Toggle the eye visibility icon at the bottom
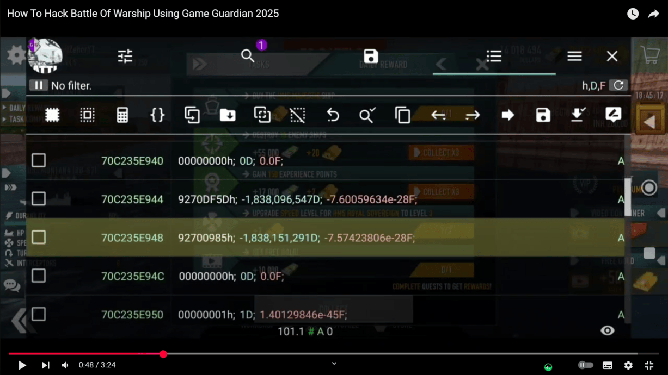Viewport: 668px width, 375px height. (608, 330)
